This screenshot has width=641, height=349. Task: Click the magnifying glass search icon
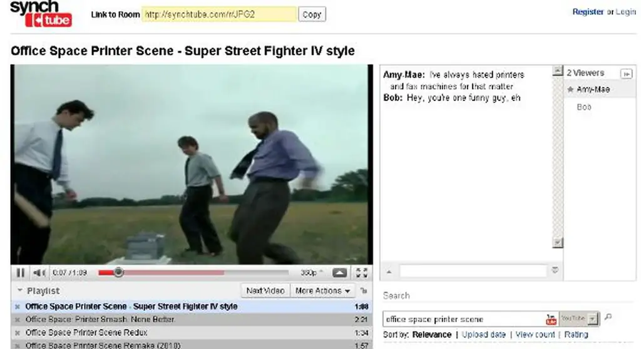pyautogui.click(x=608, y=317)
